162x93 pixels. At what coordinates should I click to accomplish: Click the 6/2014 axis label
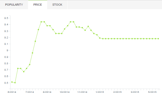pos(12,92)
